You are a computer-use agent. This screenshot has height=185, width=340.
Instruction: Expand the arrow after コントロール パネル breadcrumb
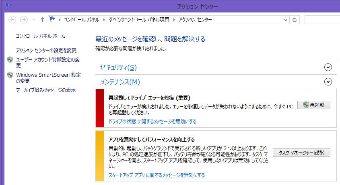tap(104, 20)
